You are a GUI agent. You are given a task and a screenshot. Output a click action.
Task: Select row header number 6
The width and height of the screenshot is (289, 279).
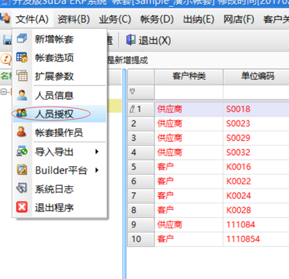click(x=141, y=181)
